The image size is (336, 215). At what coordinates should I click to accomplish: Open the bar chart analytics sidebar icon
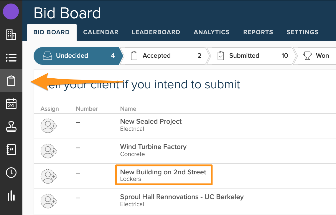click(11, 196)
